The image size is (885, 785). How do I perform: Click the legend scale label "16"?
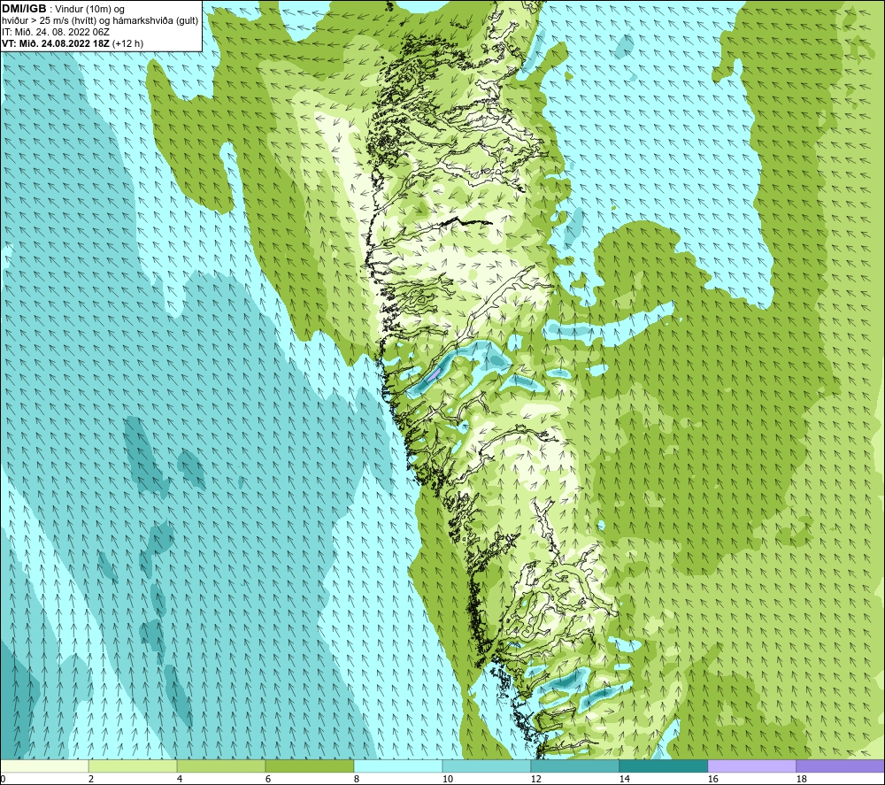pyautogui.click(x=712, y=779)
